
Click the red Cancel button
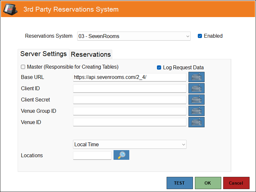(236, 183)
